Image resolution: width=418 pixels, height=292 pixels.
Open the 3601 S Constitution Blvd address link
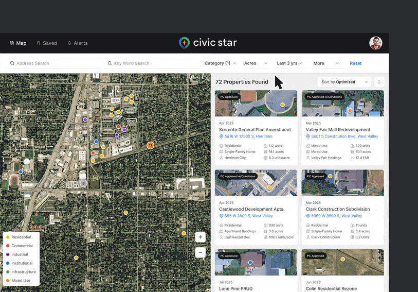pos(344,136)
